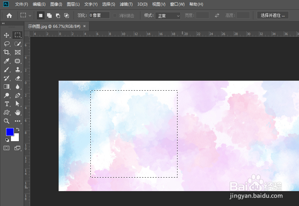Click the 选择并遮住 button
The width and height of the screenshot is (299, 206).
[273, 15]
